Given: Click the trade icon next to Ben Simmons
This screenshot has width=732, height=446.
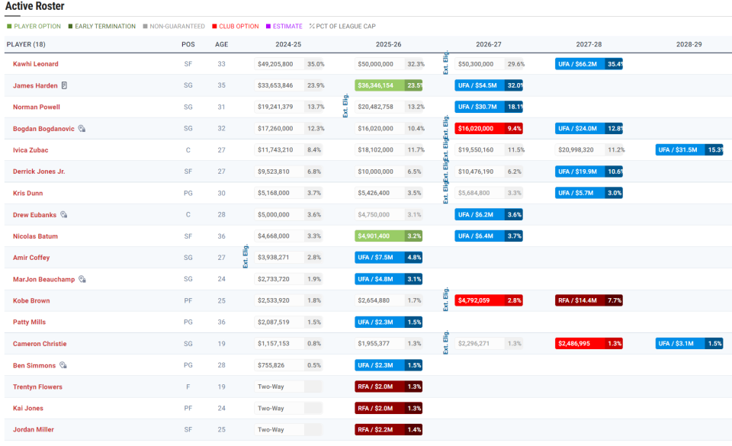Looking at the screenshot, I should coord(63,365).
